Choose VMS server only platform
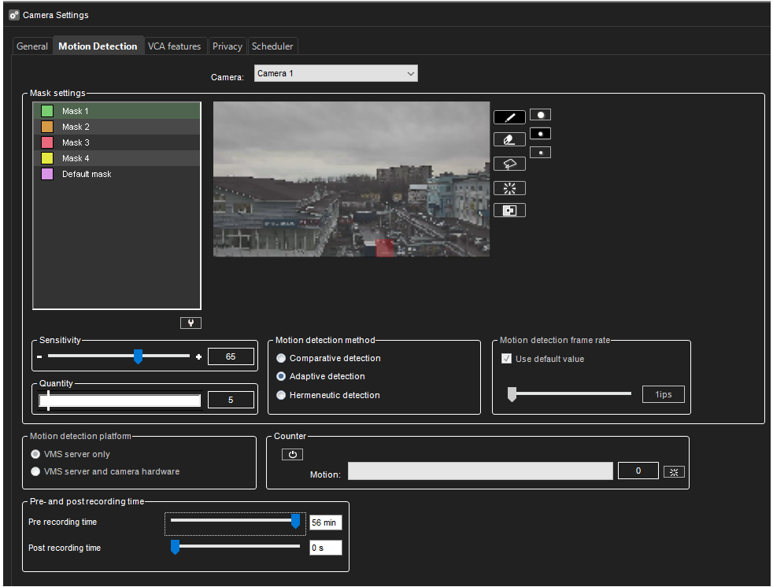 [35, 454]
